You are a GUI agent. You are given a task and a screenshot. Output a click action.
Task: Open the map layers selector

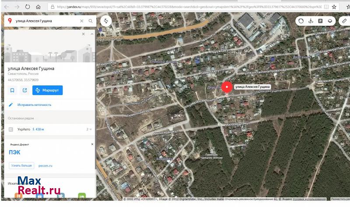click(331, 21)
